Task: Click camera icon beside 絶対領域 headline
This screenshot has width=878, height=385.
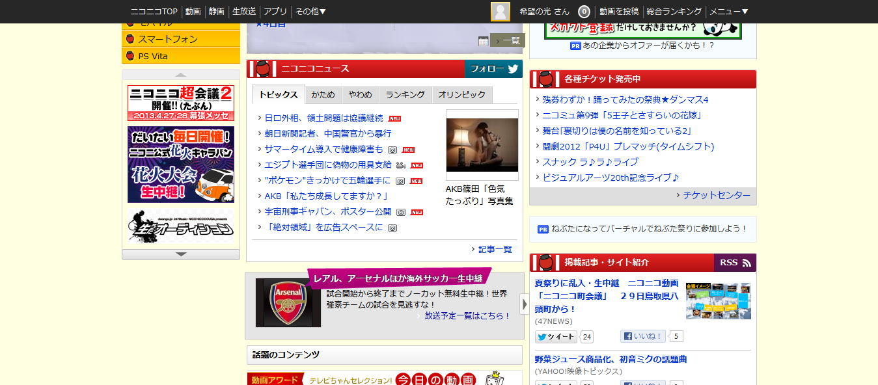Action: click(x=392, y=228)
